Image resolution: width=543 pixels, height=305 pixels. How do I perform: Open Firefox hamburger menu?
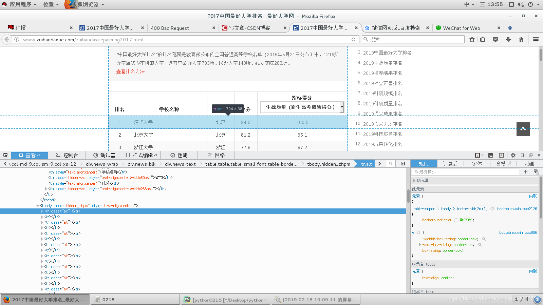(x=536, y=39)
